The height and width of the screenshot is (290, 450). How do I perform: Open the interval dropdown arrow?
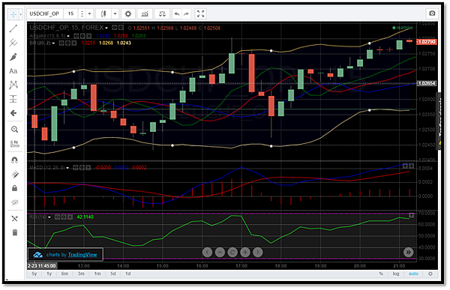[x=89, y=13]
